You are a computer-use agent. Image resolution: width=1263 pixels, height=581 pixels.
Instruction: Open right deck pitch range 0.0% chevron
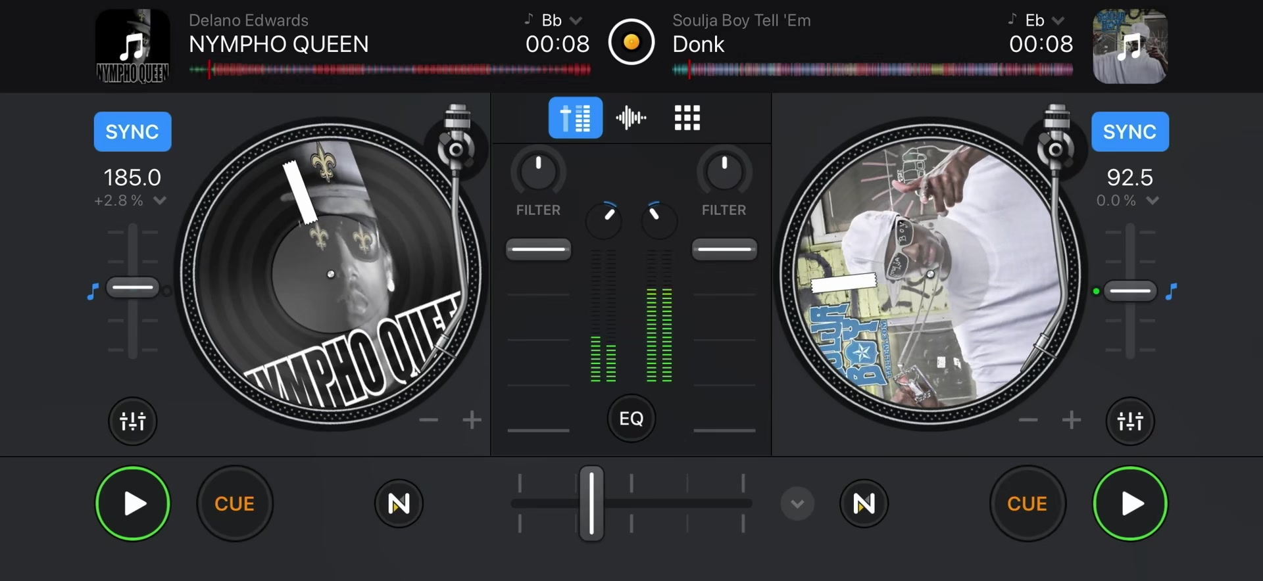1152,201
